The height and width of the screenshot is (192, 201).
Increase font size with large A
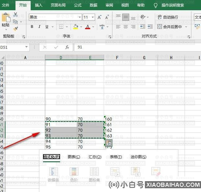click(x=99, y=17)
